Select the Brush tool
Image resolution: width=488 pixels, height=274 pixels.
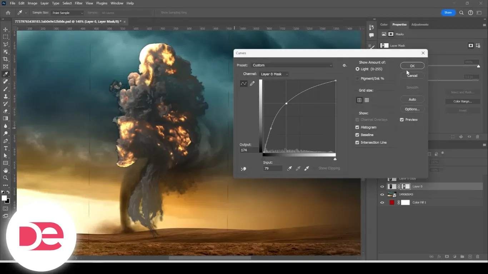(5, 89)
